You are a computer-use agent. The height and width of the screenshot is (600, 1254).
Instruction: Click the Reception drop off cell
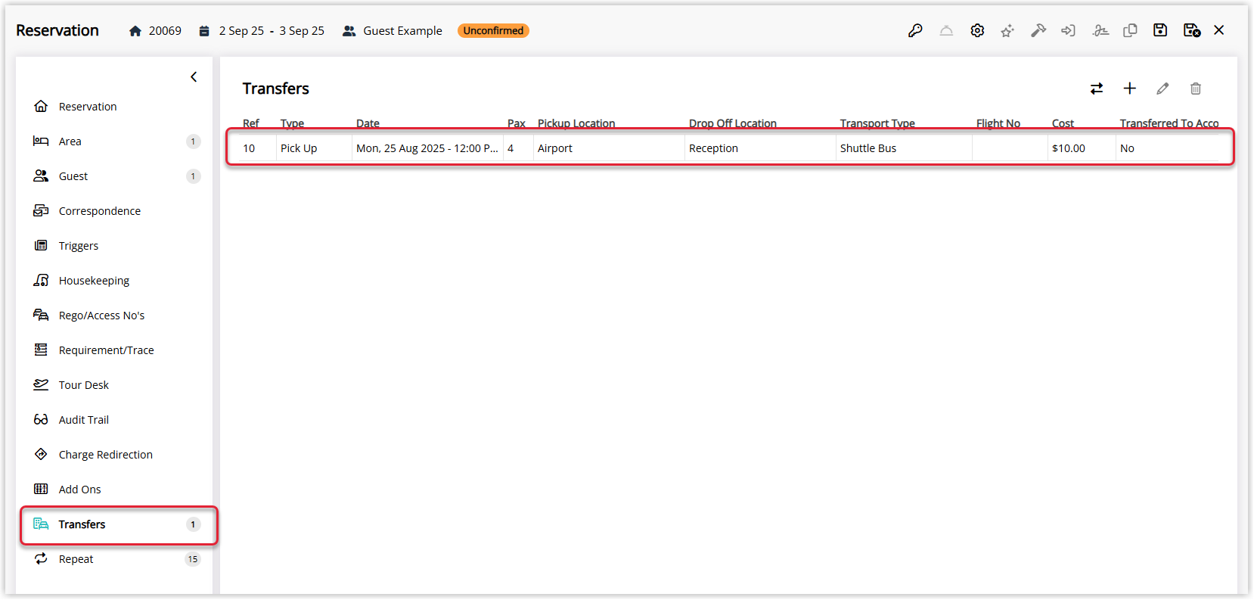coord(760,148)
